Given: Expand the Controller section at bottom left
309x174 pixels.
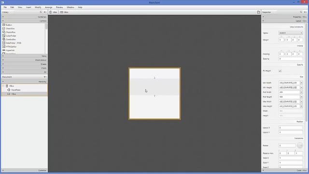Looking at the screenshot, I should (x=24, y=170).
